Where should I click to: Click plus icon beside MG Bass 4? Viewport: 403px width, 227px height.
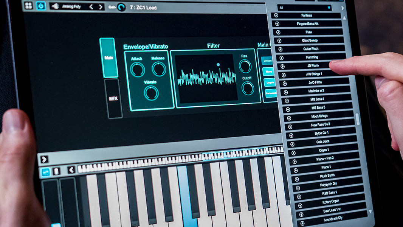tap(287, 101)
